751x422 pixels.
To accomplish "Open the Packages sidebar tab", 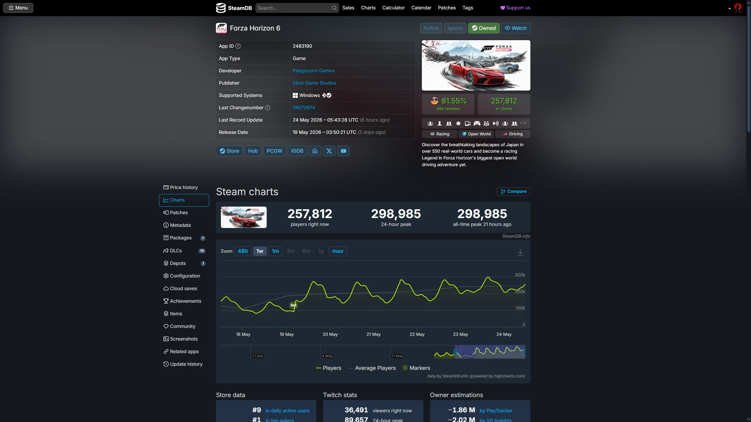I will click(x=184, y=238).
